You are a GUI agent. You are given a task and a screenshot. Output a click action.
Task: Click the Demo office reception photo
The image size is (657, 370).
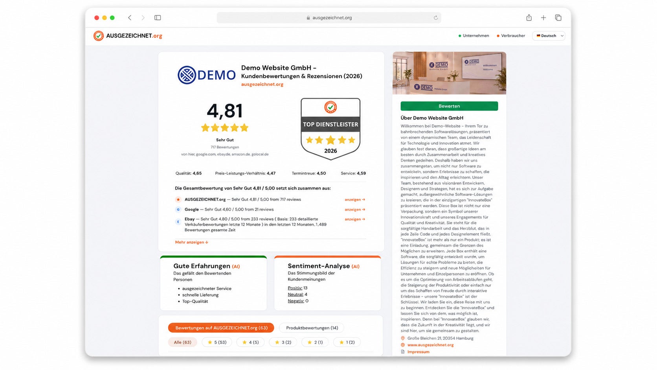click(x=449, y=73)
